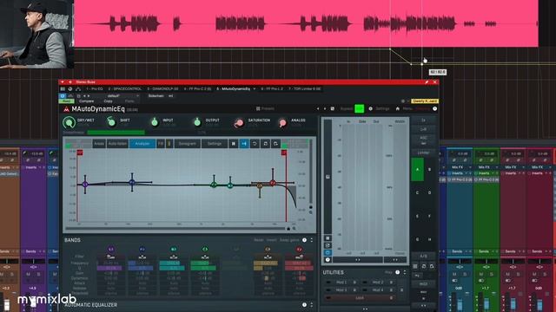
Task: Open the EQ graph Settings button
Action: [215, 144]
